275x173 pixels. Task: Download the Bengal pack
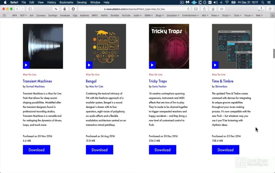(100, 150)
